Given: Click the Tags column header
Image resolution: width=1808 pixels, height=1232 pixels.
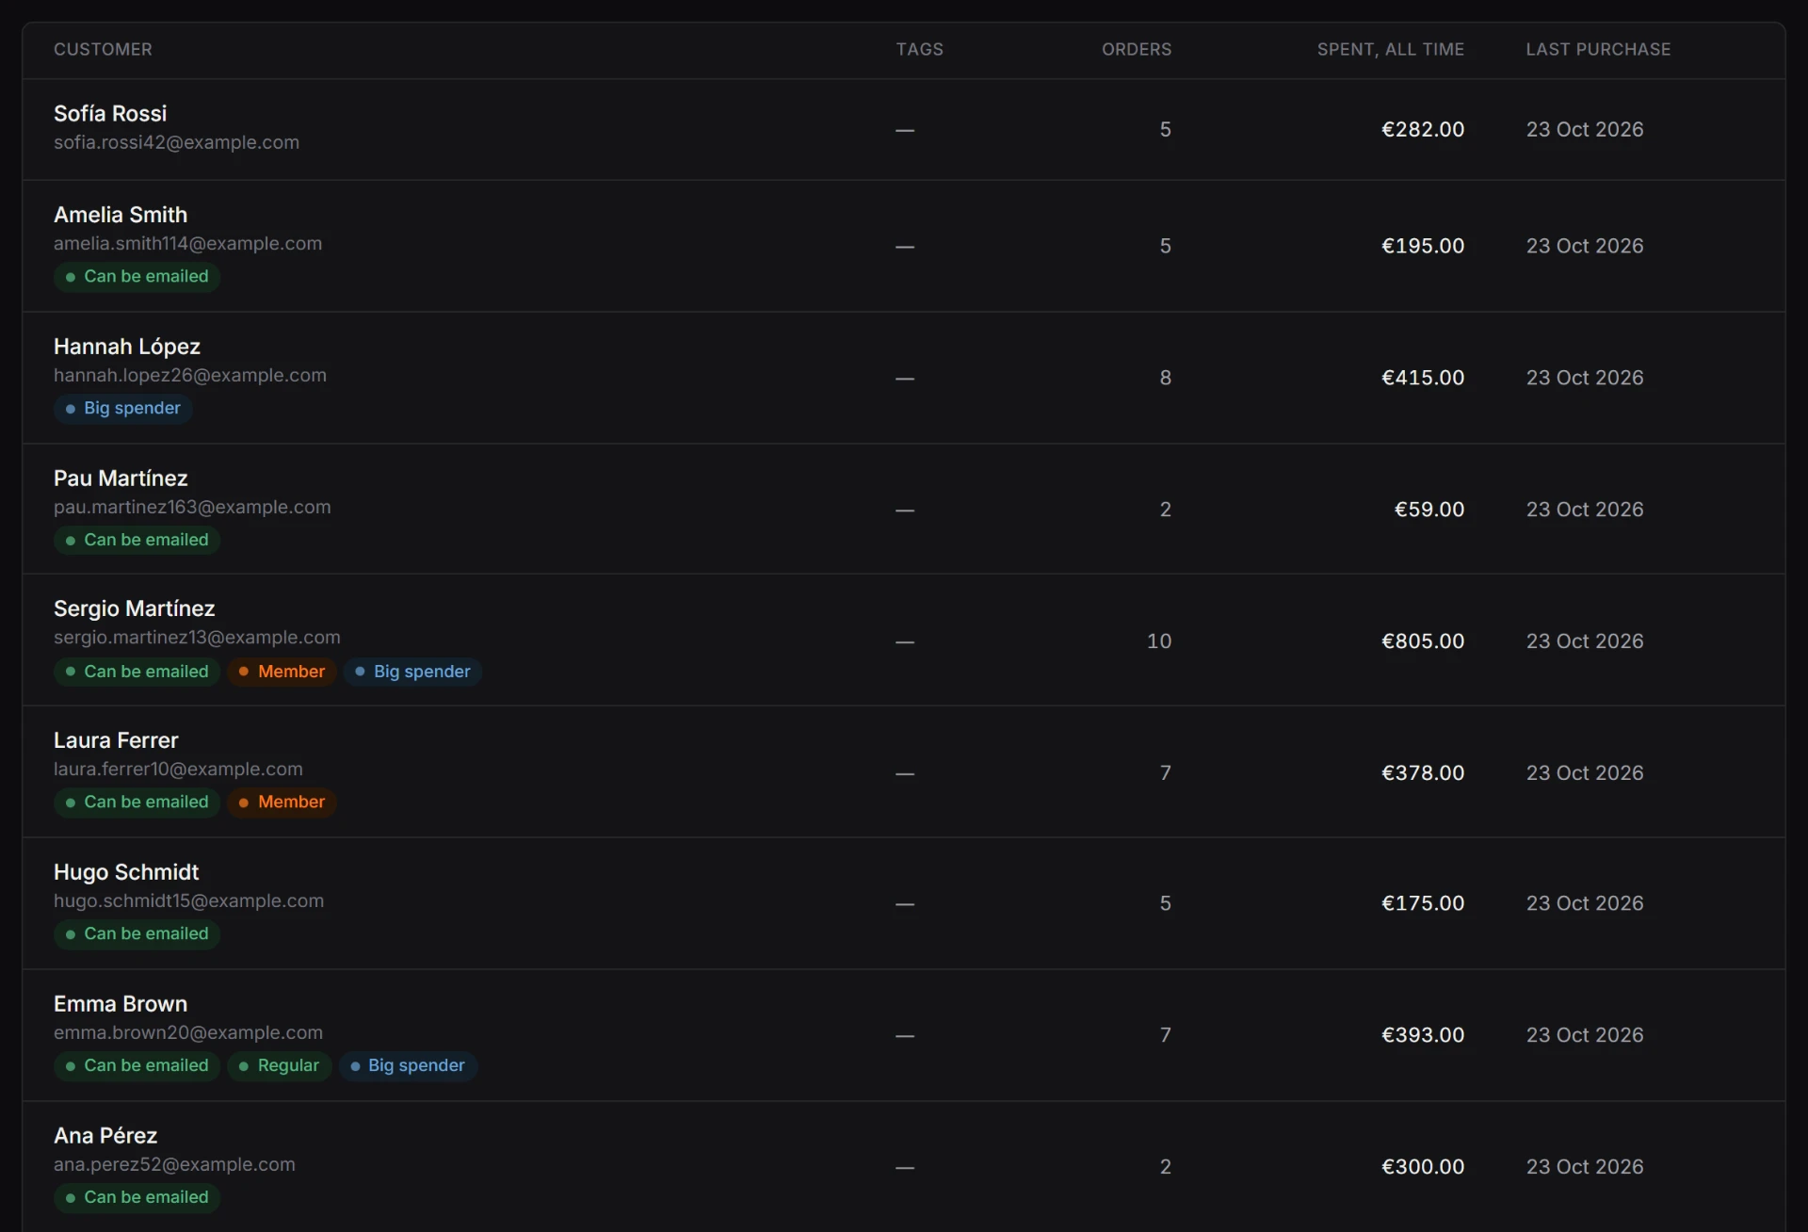Looking at the screenshot, I should pos(919,49).
